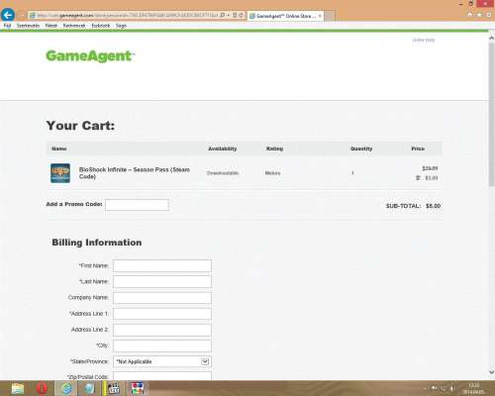Close the GameAgent Online Store tab

[320, 16]
